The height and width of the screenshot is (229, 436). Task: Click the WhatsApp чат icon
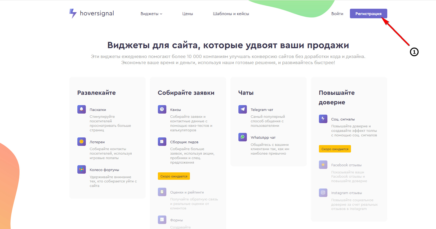pyautogui.click(x=243, y=137)
